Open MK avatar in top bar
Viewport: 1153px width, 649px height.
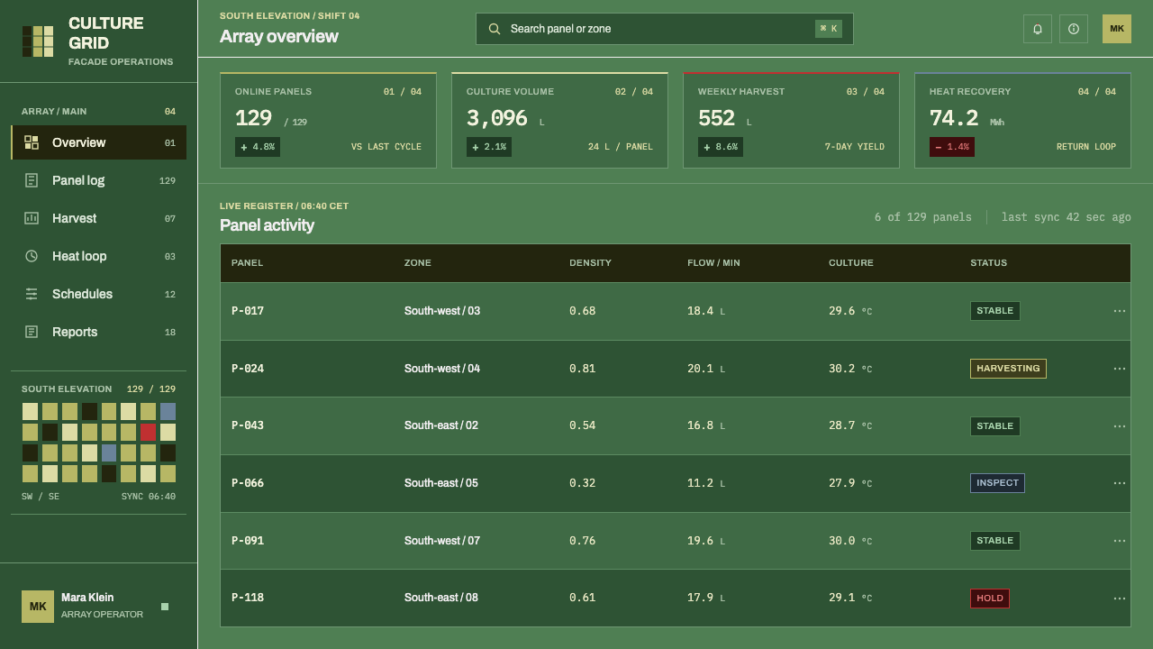point(1117,29)
